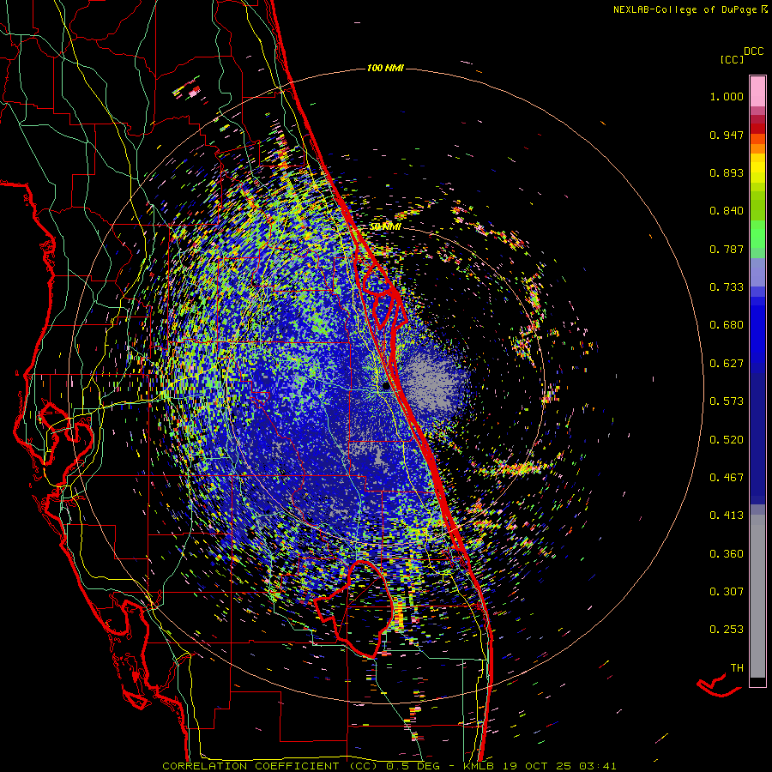Click the 0.520 scale value
The image size is (772, 772).
[x=727, y=440]
